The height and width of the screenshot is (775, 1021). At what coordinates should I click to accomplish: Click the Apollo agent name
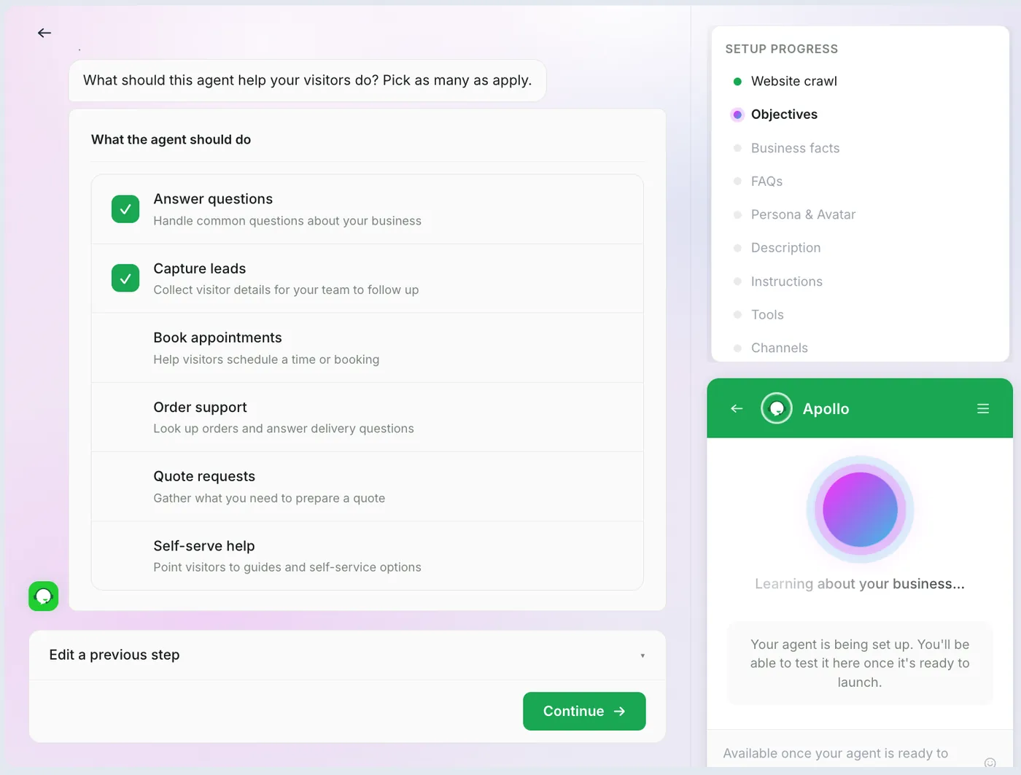826,409
